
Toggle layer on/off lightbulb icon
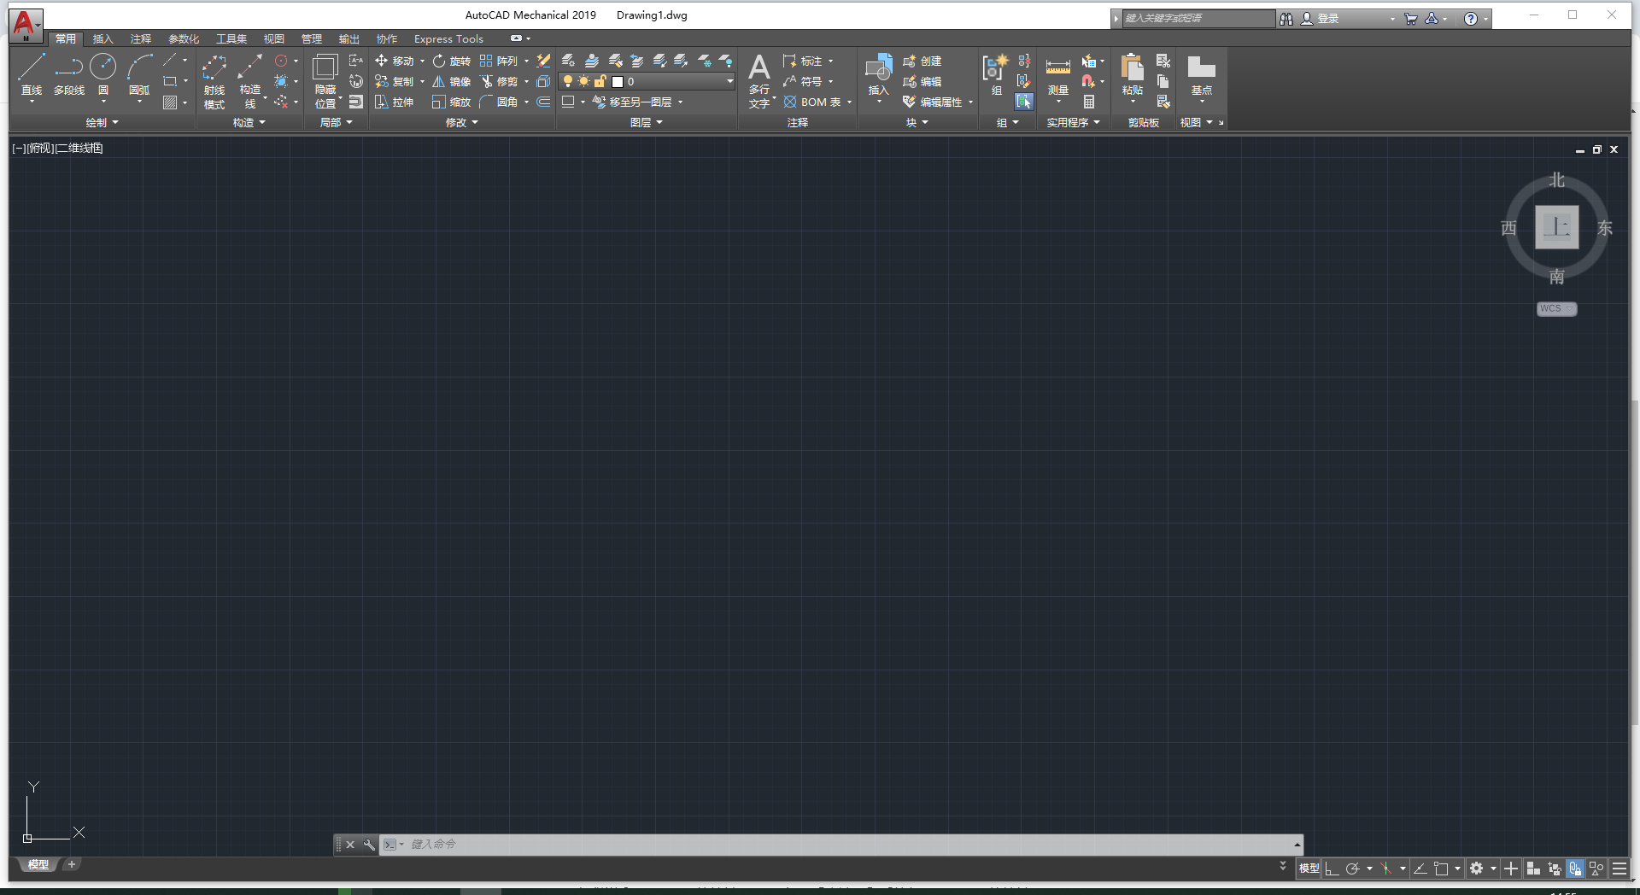click(x=568, y=81)
